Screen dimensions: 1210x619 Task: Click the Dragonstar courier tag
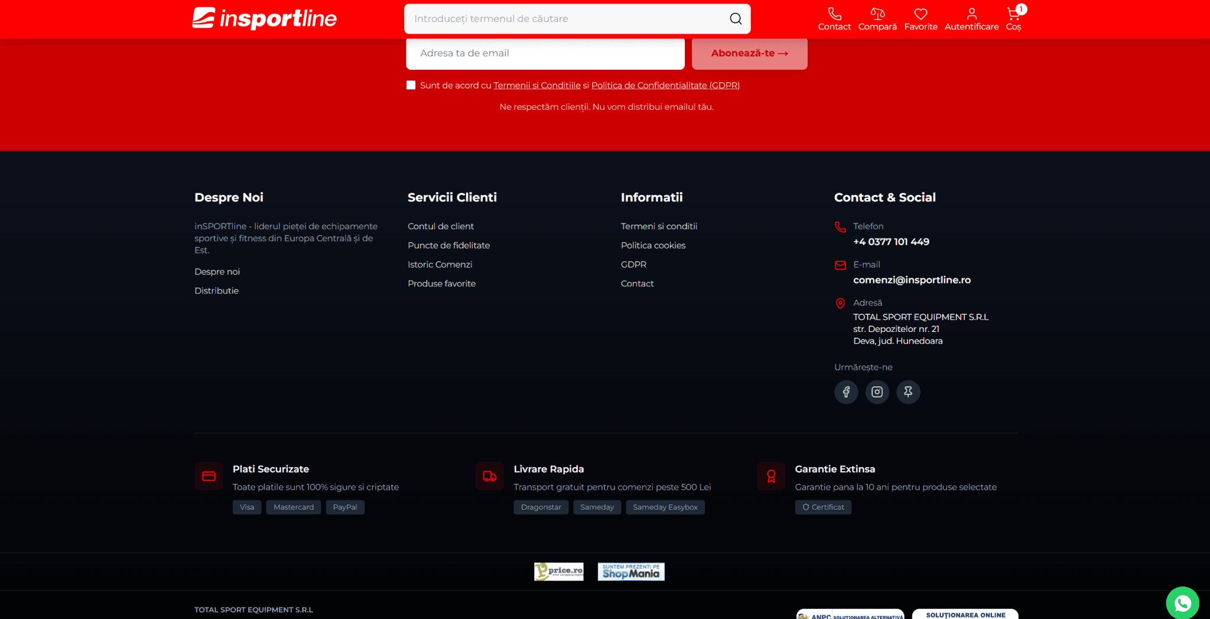point(541,507)
